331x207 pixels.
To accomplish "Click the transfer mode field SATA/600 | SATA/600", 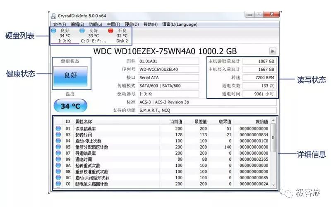I will (168, 86).
